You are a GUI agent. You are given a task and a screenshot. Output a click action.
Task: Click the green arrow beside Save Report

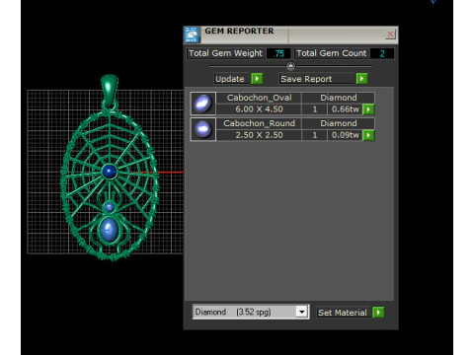361,79
